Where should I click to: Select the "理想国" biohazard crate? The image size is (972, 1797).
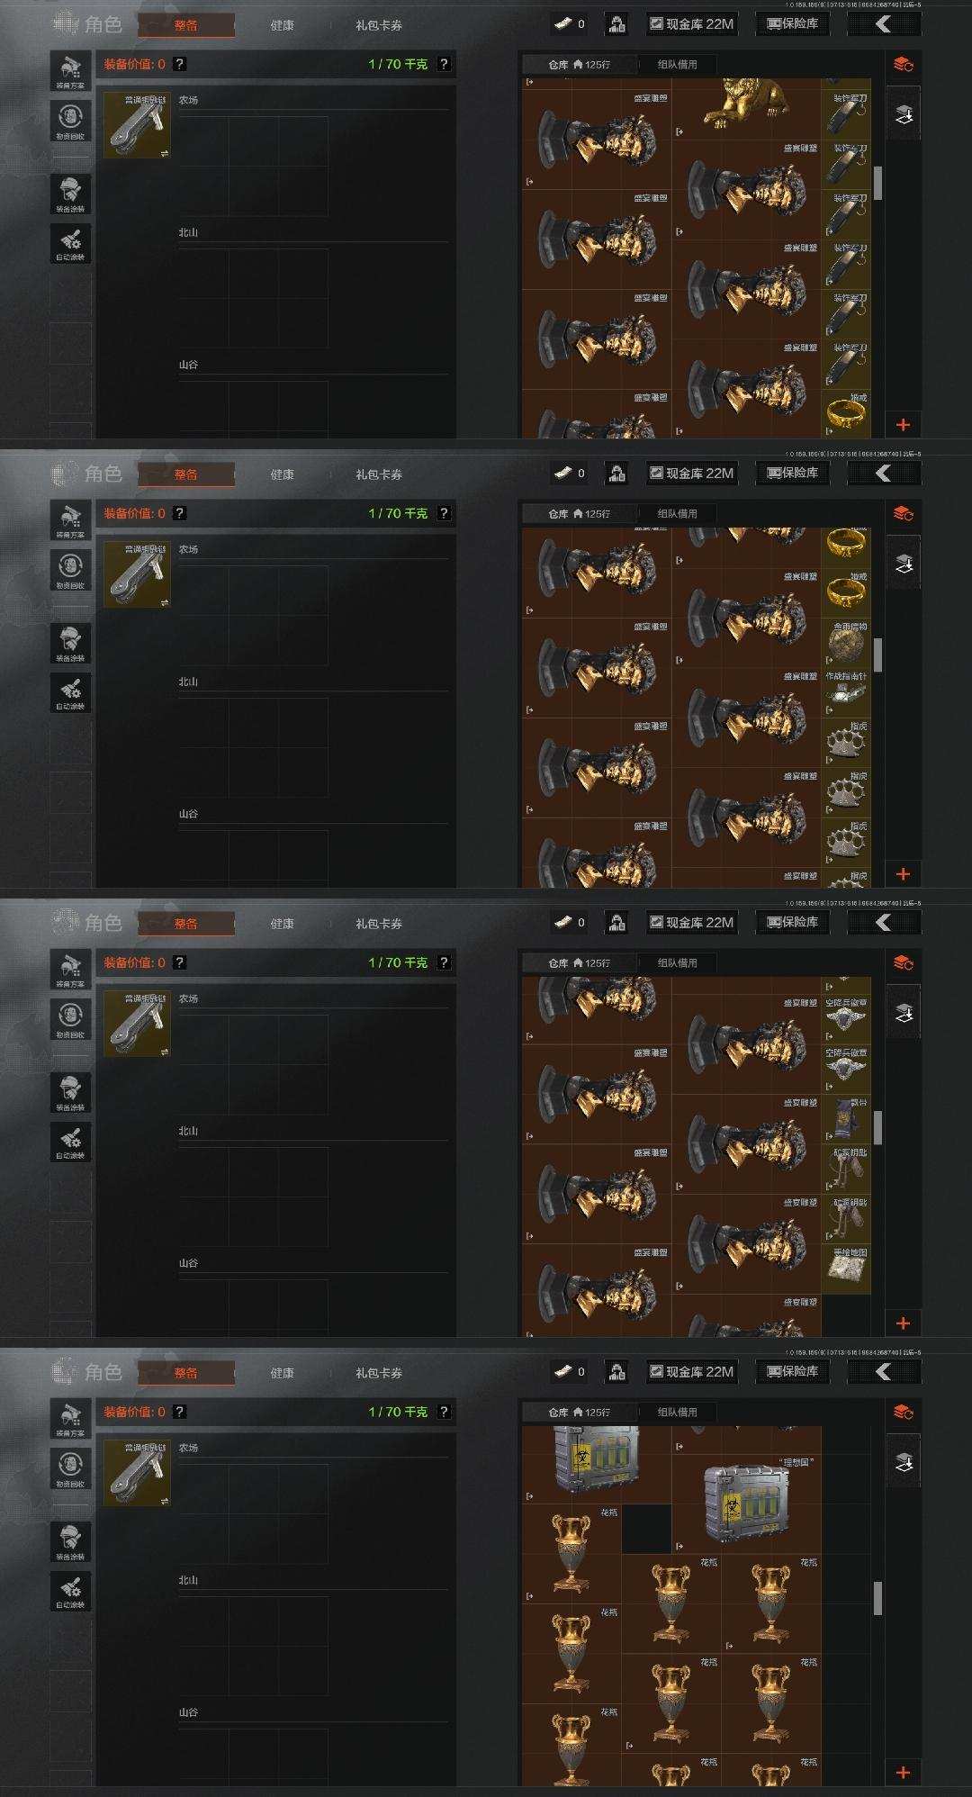point(746,1503)
